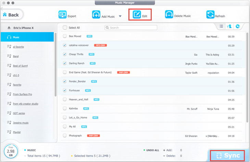Check the Bee Moved song checkbox
This screenshot has width=250, height=162.
pyautogui.click(x=65, y=36)
